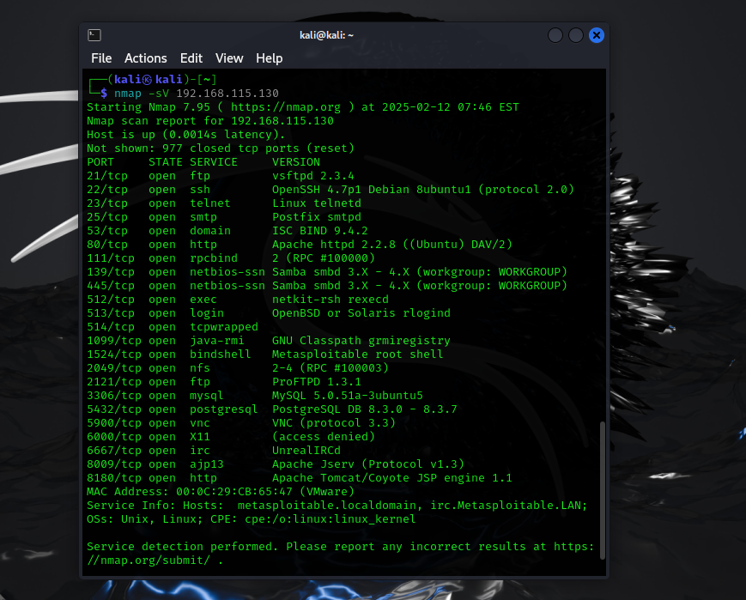Click 'Apache httpd 2.2.8' text
The width and height of the screenshot is (746, 600).
334,245
